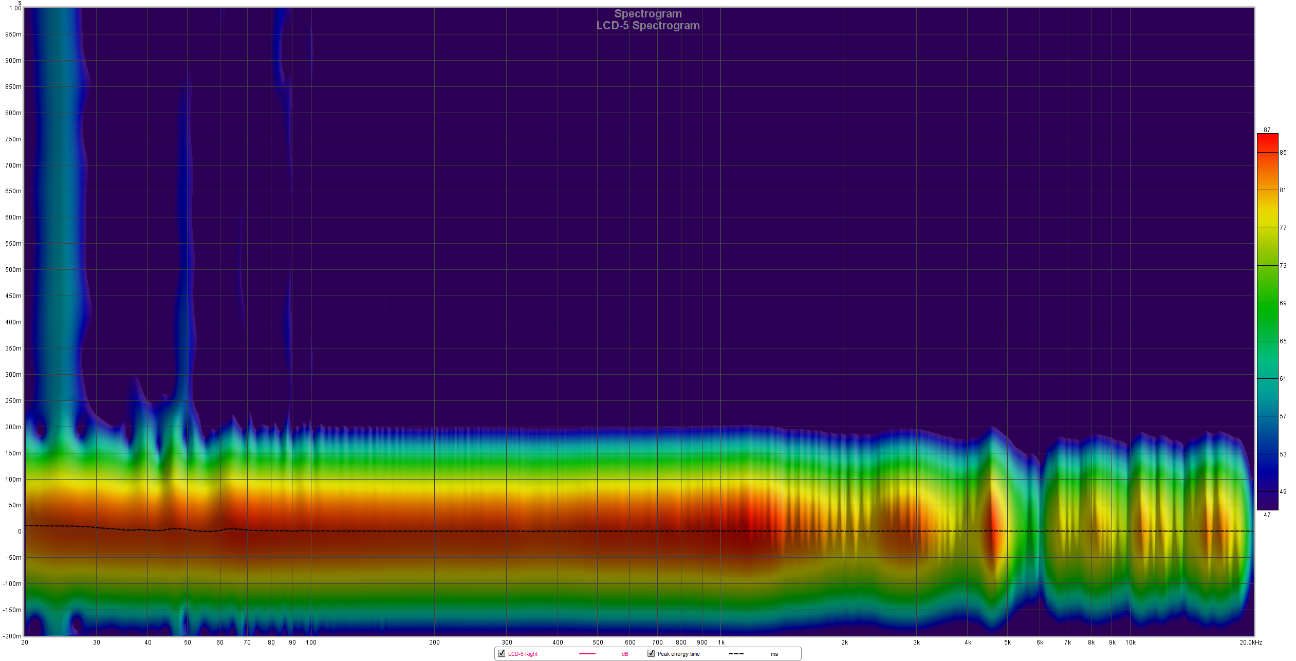
Task: Click the 1k frequency axis label
Action: coord(721,642)
